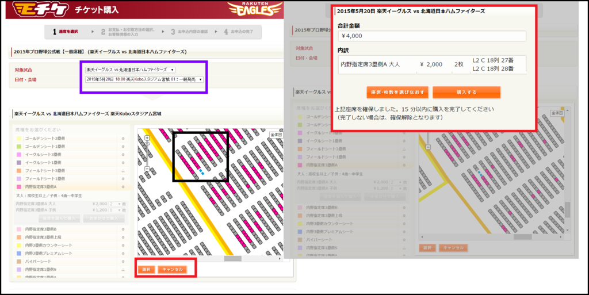Screen dimensions: 589x295
Task: Zoom out the seat map on the undimmed page
Action: [147, 169]
